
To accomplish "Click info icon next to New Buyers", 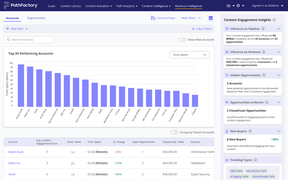I will (x=250, y=131).
